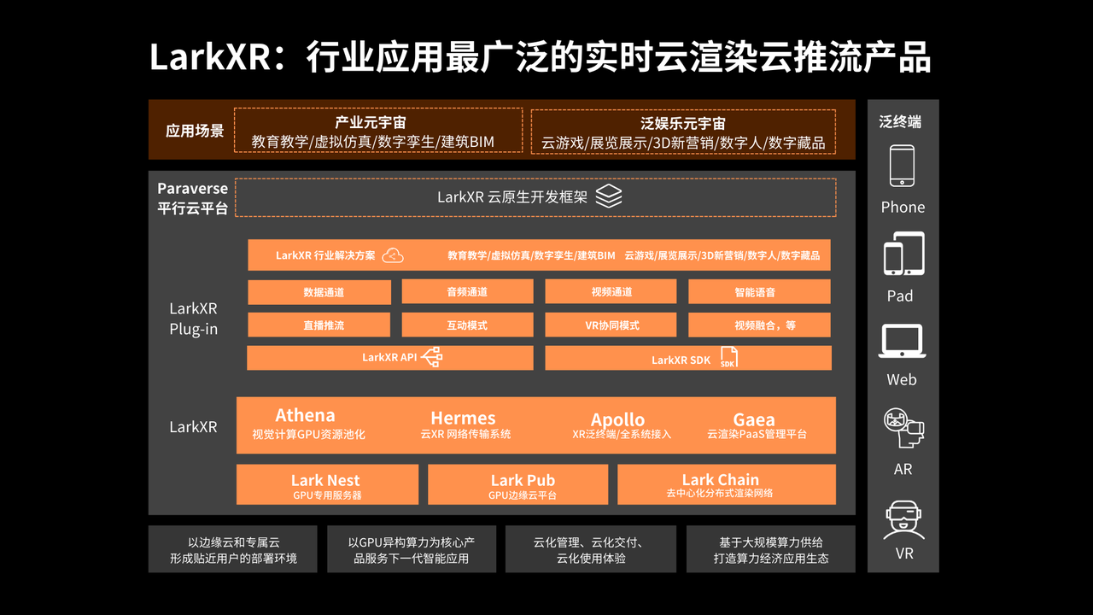Click the Athena heading

[305, 416]
